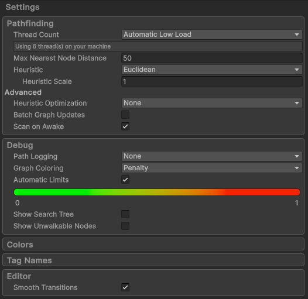
Task: Toggle the Advanced settings label
Action: pyautogui.click(x=23, y=92)
